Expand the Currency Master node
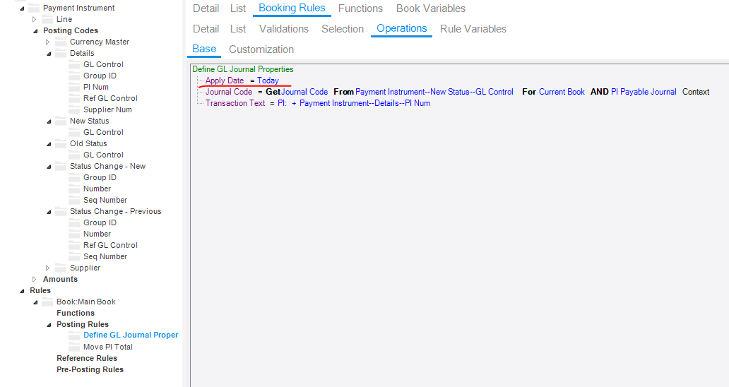The width and height of the screenshot is (729, 387). [47, 42]
